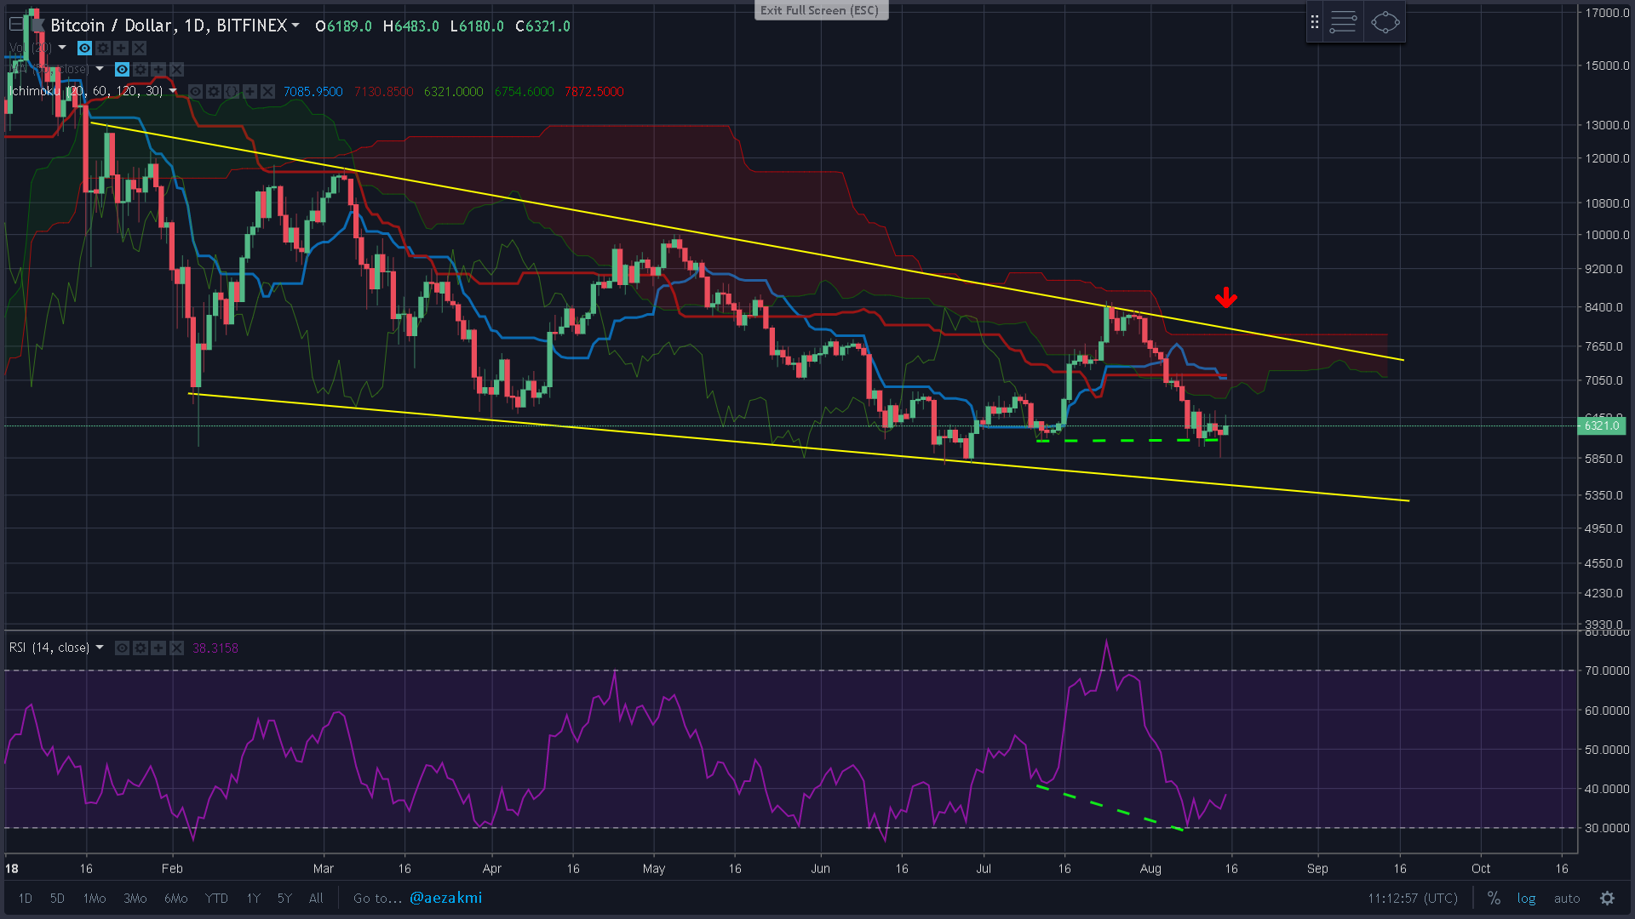Expand the Ichimoku indicator dropdown arrow
Screen dimensions: 1635x919
pos(173,91)
